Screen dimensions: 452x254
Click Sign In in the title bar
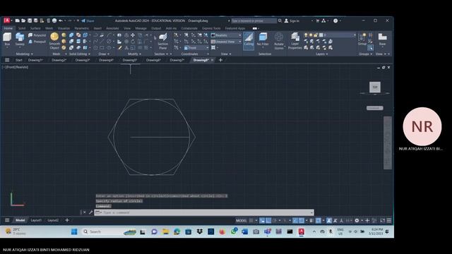(292, 20)
